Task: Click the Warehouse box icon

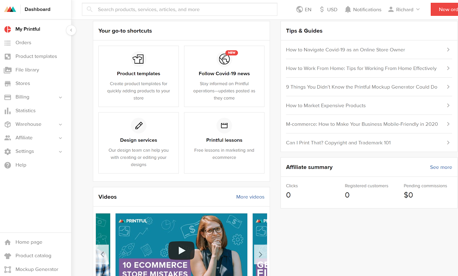Action: [8, 124]
